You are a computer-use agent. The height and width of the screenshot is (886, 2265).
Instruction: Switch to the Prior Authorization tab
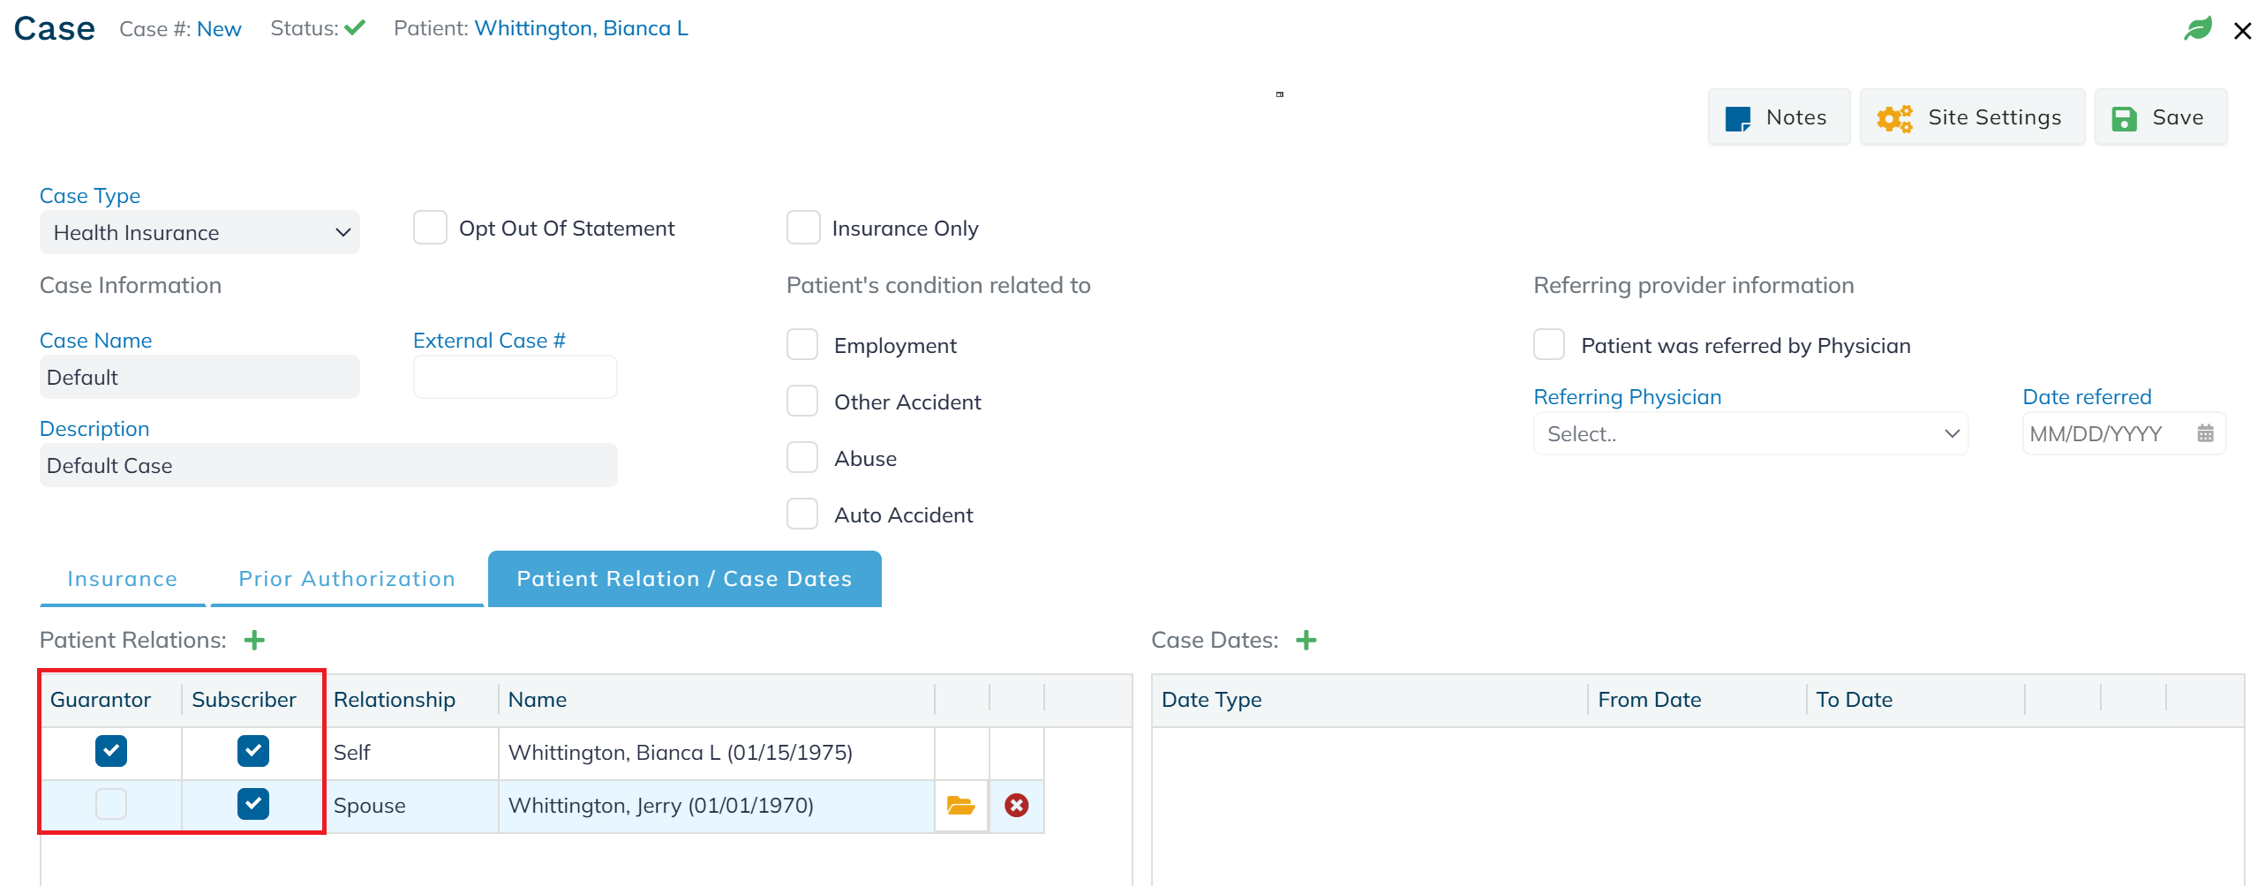coord(347,579)
